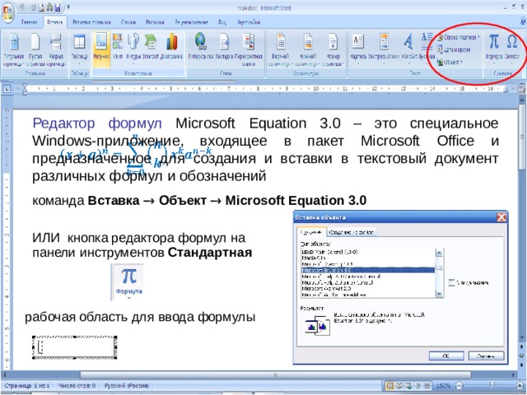Open the Header (Верхний колонтитул) dropdown

pos(281,49)
